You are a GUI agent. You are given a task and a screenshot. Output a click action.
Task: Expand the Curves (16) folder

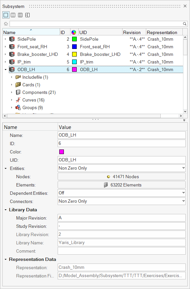click(12, 100)
